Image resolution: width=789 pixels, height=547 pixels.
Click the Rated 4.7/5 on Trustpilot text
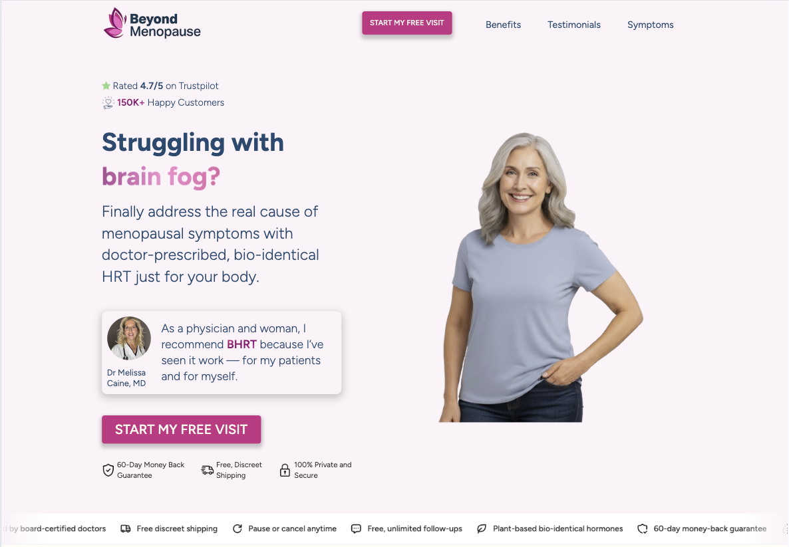pos(166,86)
